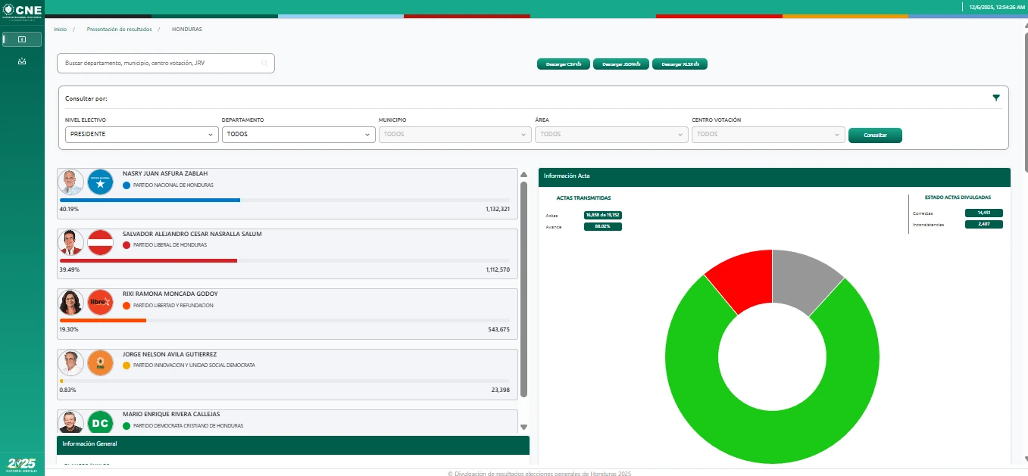Click the Libre party logo
The height and width of the screenshot is (476, 1028).
click(100, 303)
